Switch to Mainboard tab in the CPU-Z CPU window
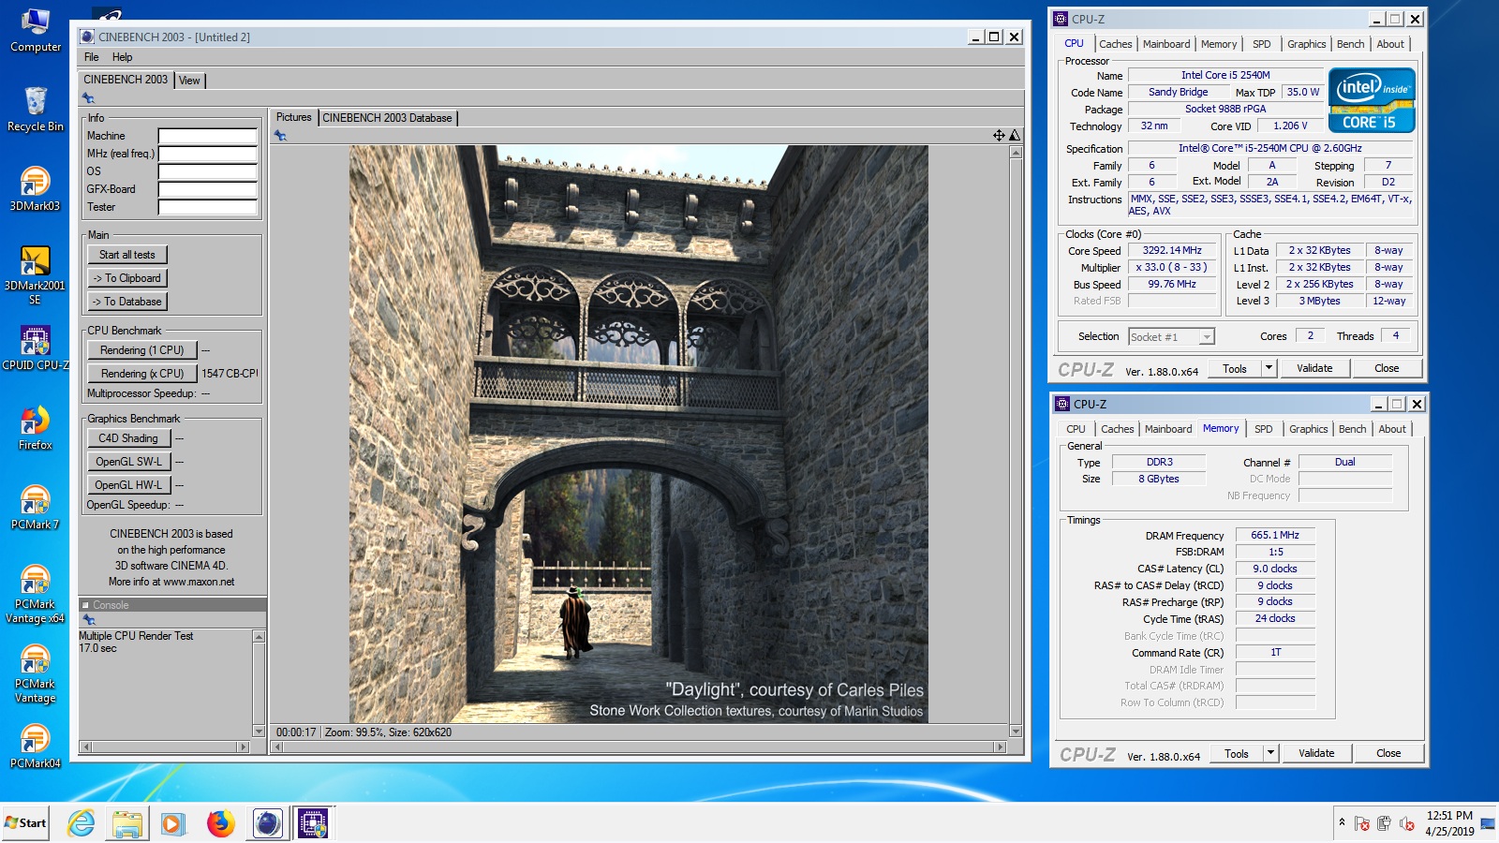1499x843 pixels. pos(1166,44)
